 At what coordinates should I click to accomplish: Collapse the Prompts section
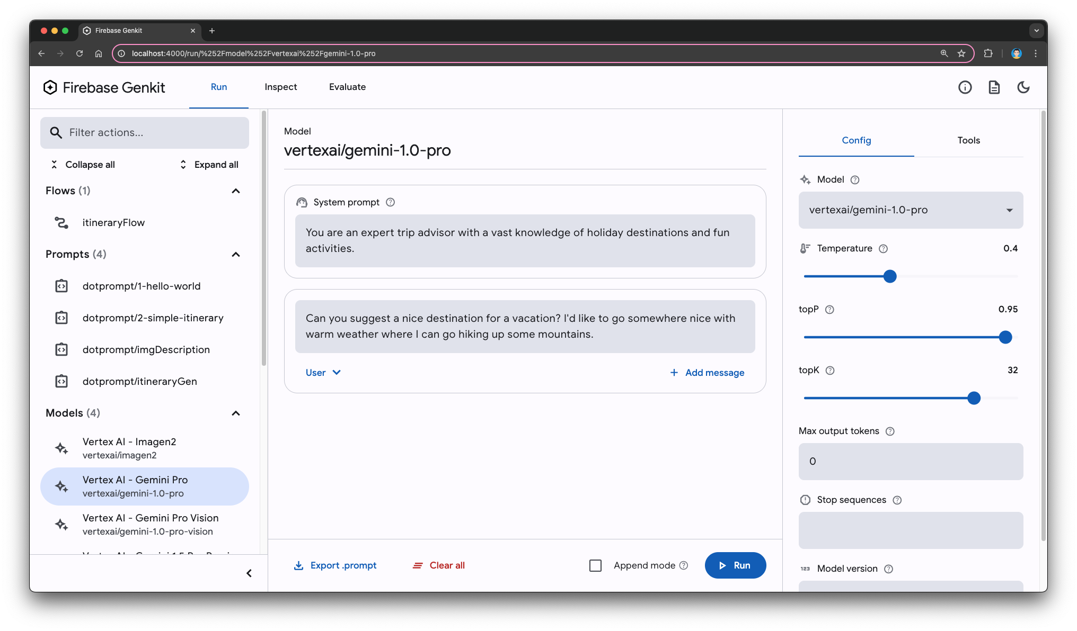click(237, 254)
